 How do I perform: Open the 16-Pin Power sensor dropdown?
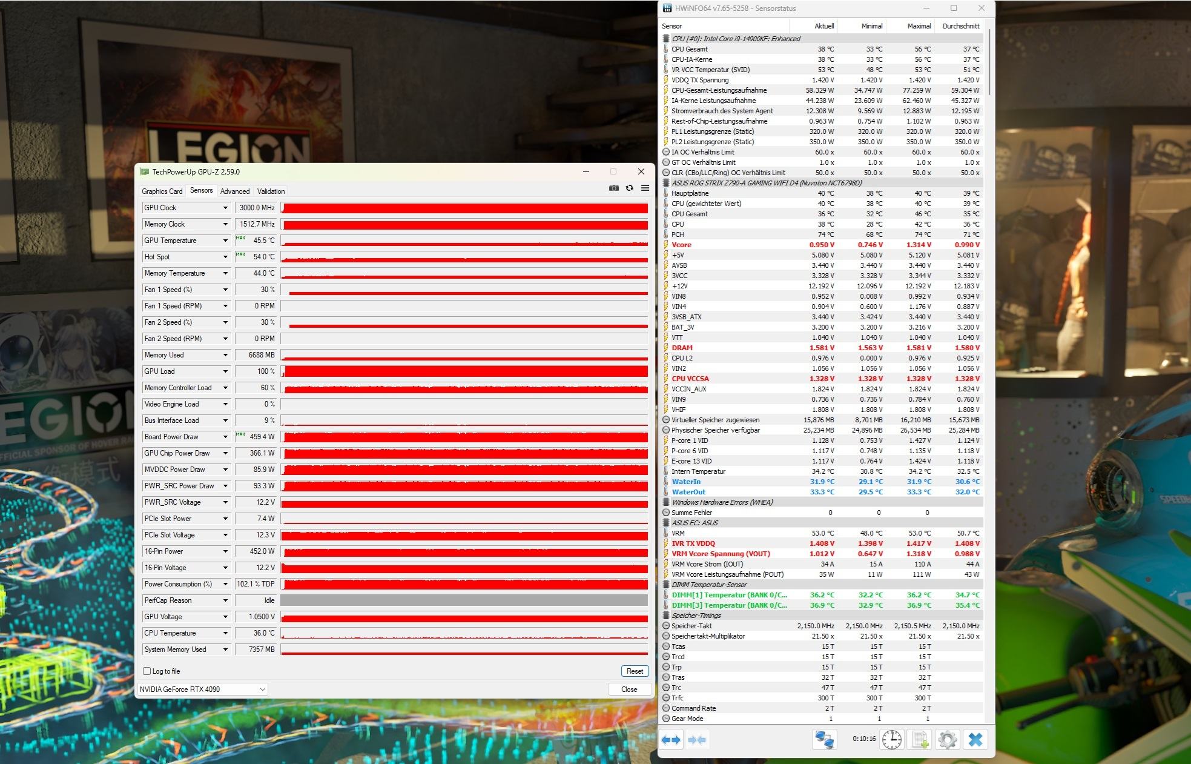225,551
